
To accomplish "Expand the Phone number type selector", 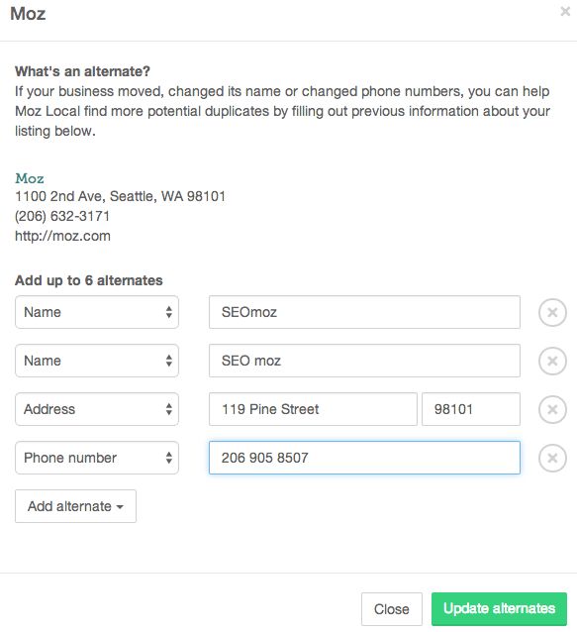I will (97, 458).
